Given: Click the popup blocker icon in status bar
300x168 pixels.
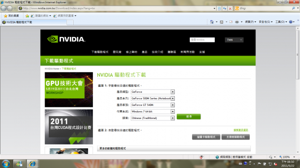Looking at the screenshot, I should click(201, 157).
